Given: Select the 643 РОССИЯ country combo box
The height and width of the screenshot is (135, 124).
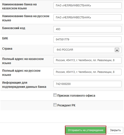Looking at the screenshot, I should (87, 50).
